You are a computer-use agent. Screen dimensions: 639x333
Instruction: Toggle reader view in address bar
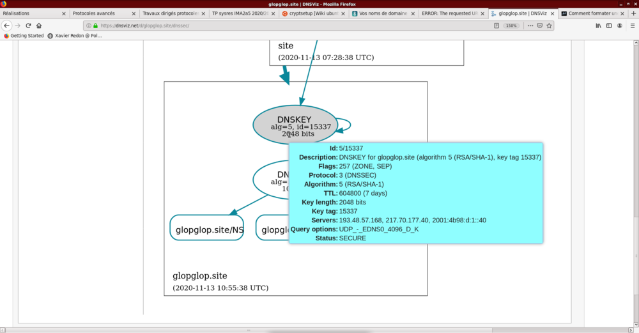pyautogui.click(x=497, y=26)
